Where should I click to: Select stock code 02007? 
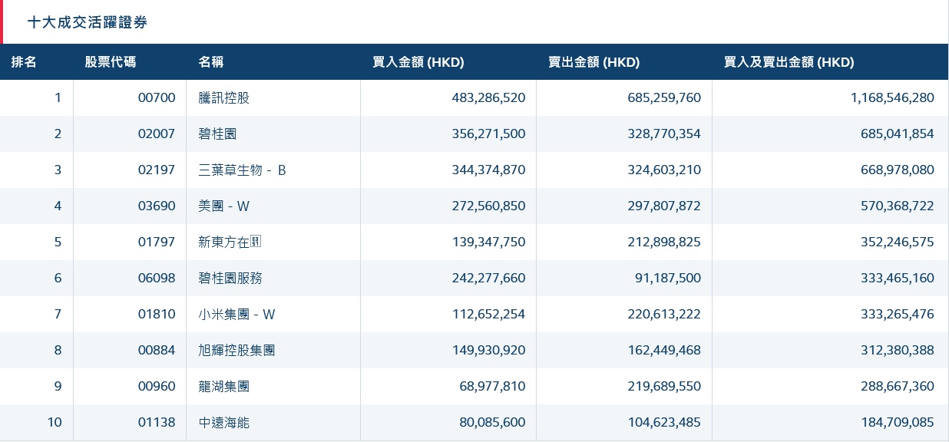pos(157,134)
